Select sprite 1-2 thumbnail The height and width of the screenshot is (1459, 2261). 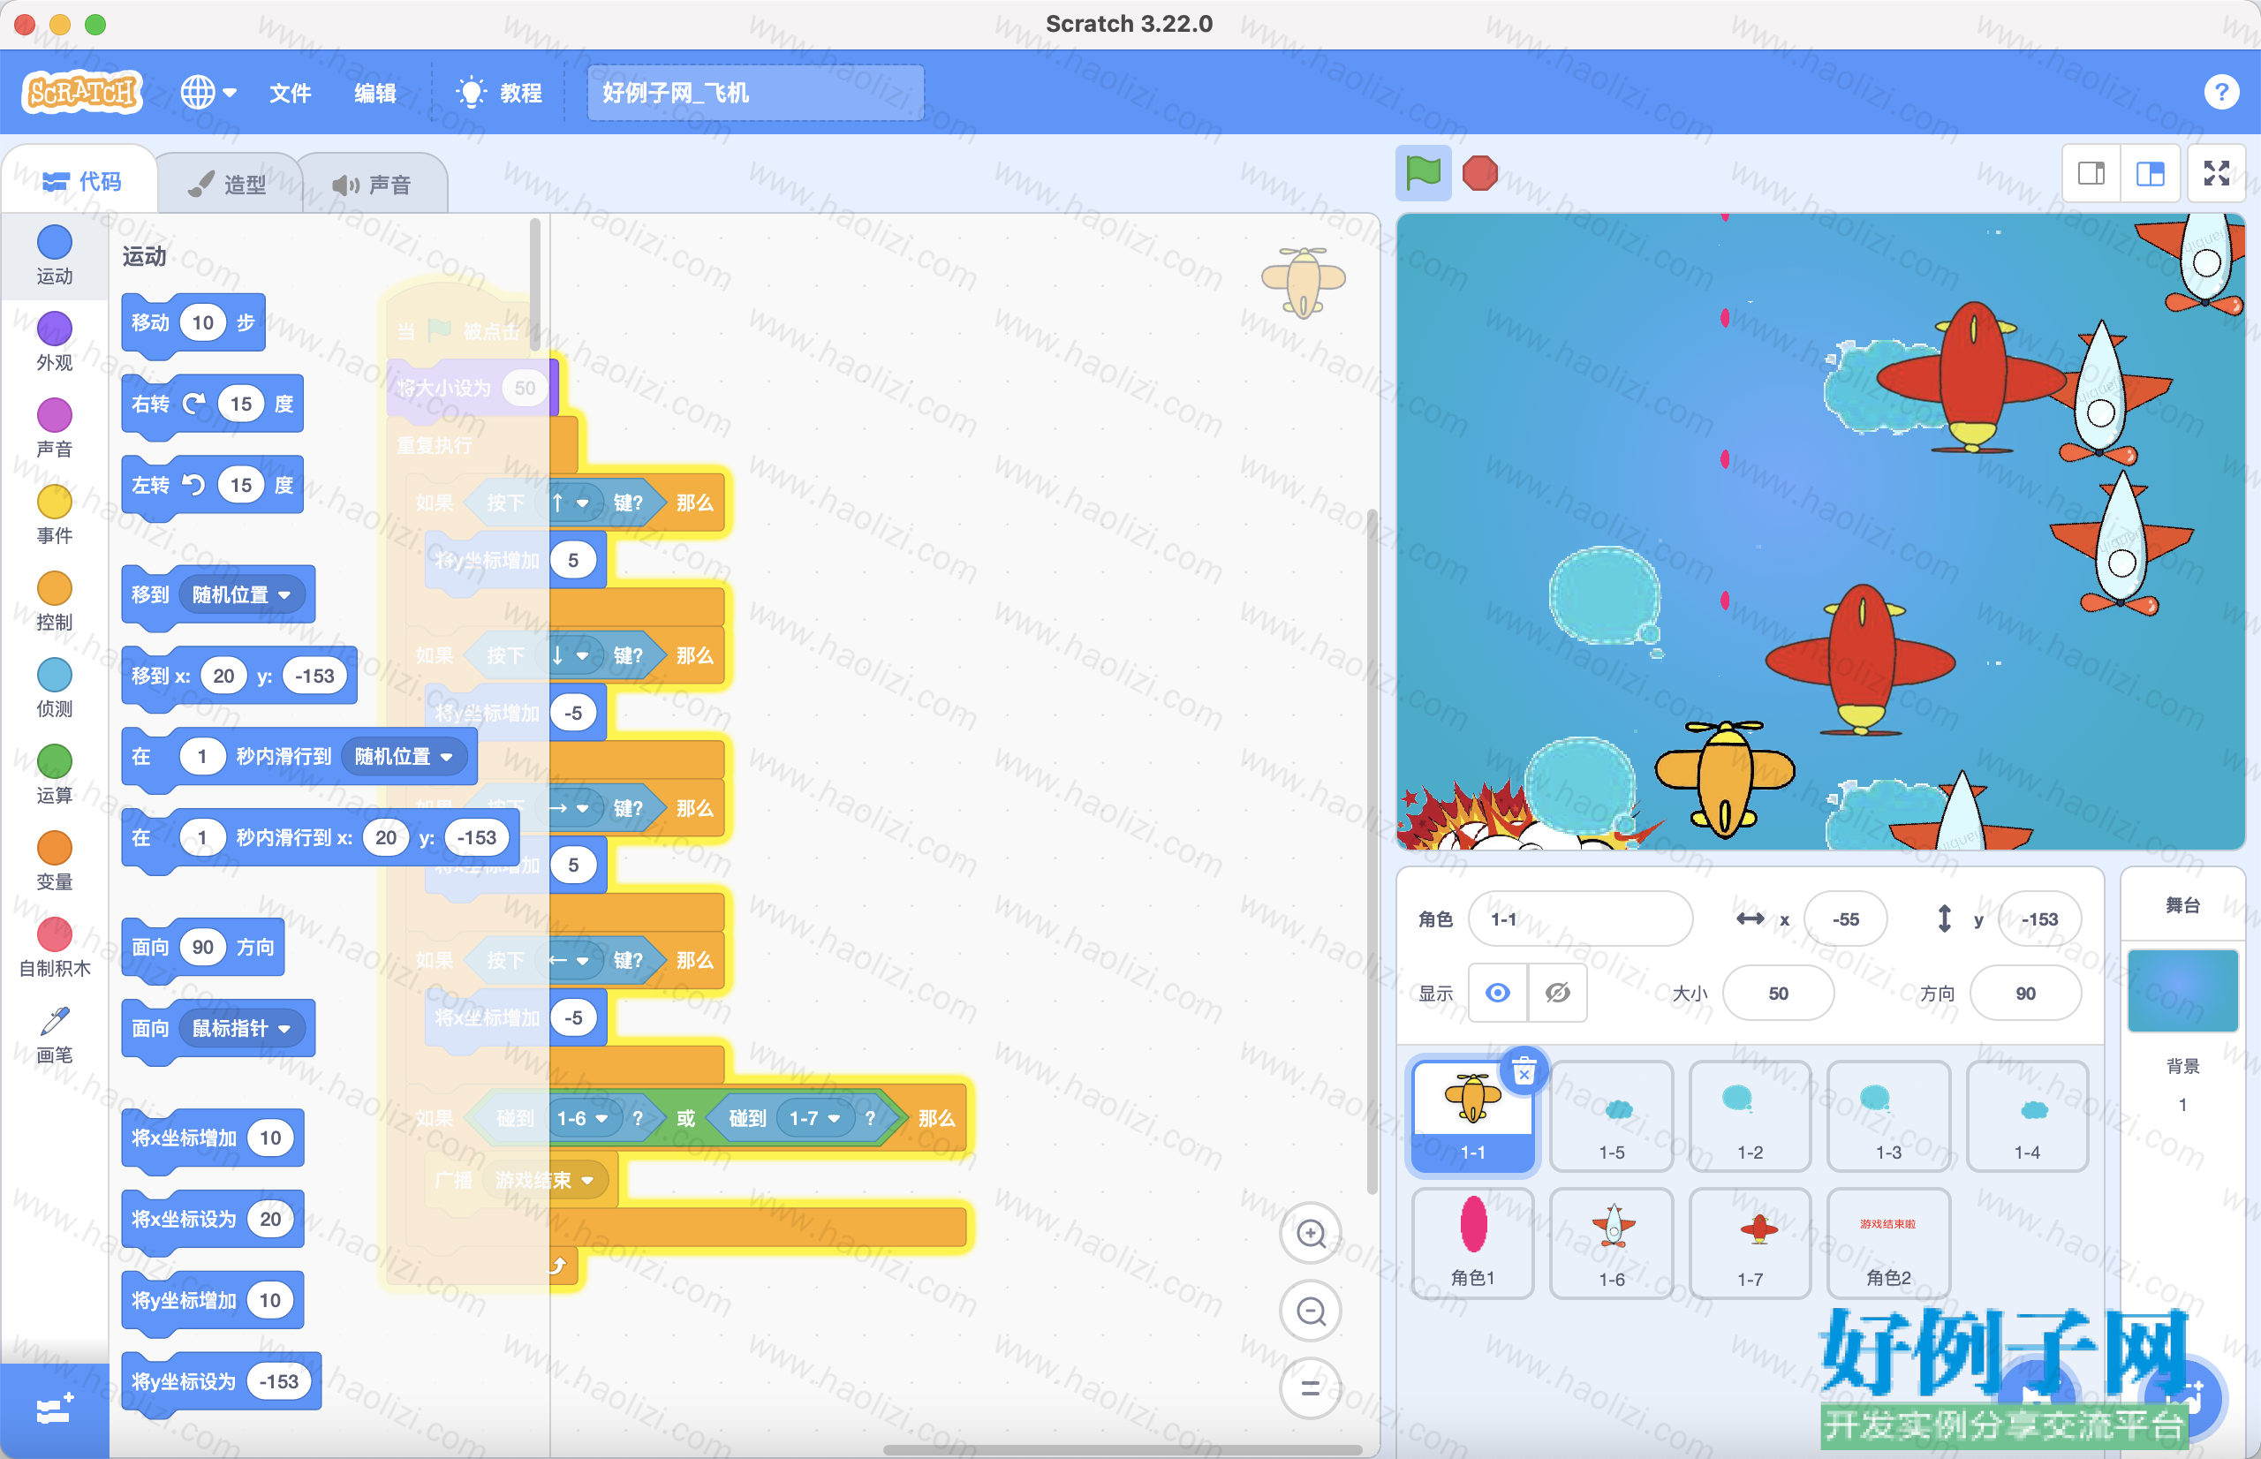[x=1750, y=1116]
